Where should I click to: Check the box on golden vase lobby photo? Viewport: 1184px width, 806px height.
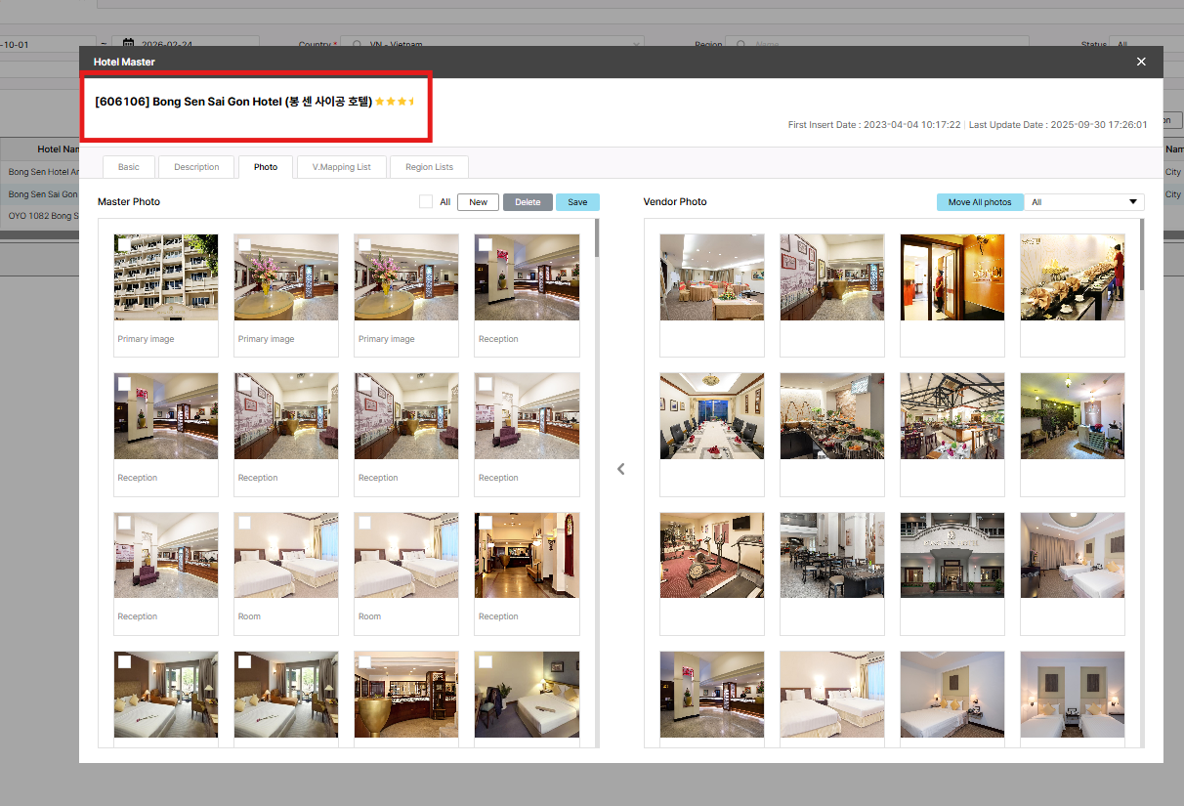[x=364, y=662]
